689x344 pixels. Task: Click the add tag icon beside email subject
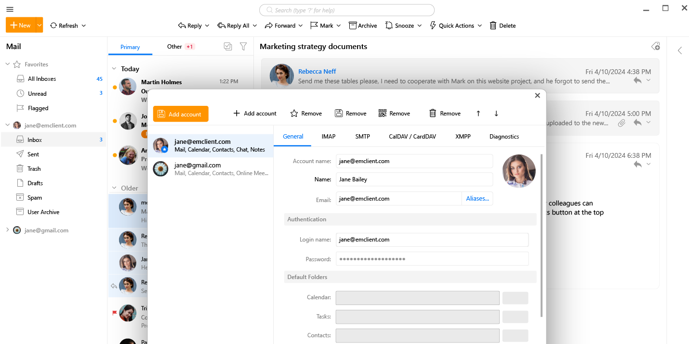click(x=655, y=47)
